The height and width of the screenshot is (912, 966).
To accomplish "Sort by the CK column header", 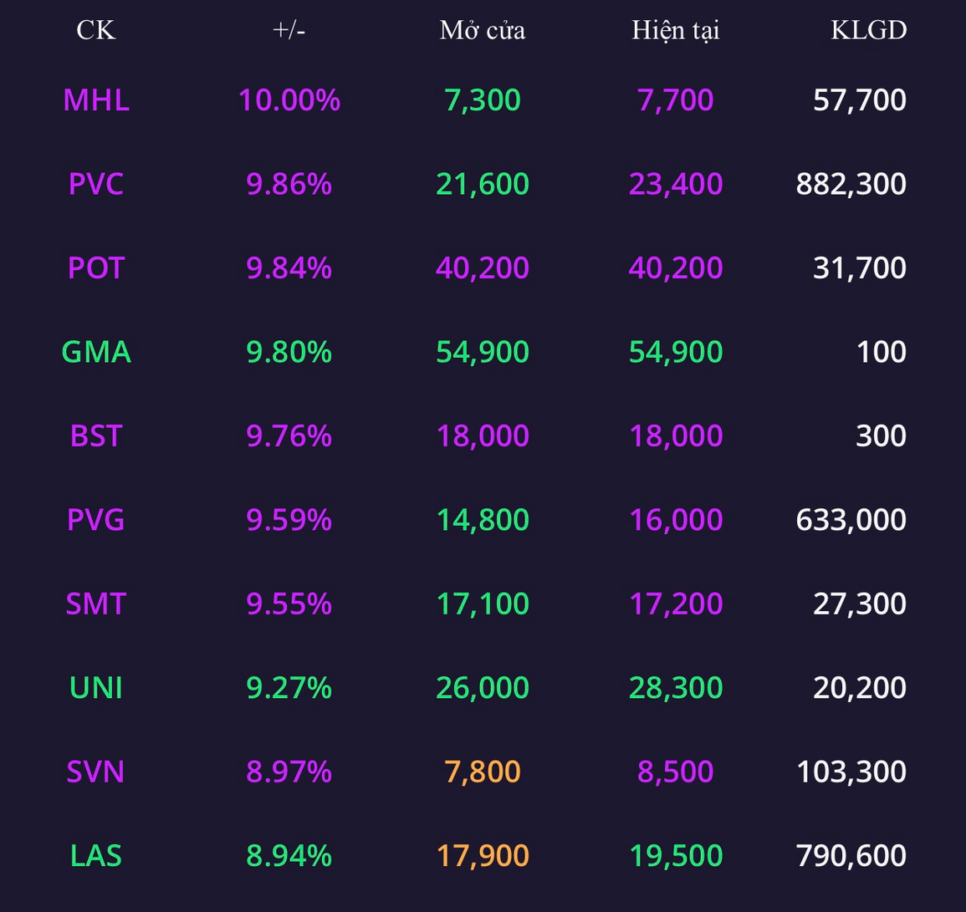I will (95, 30).
